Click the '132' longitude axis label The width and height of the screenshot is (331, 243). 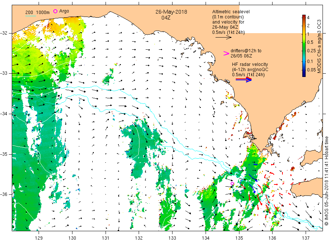click(x=139, y=238)
